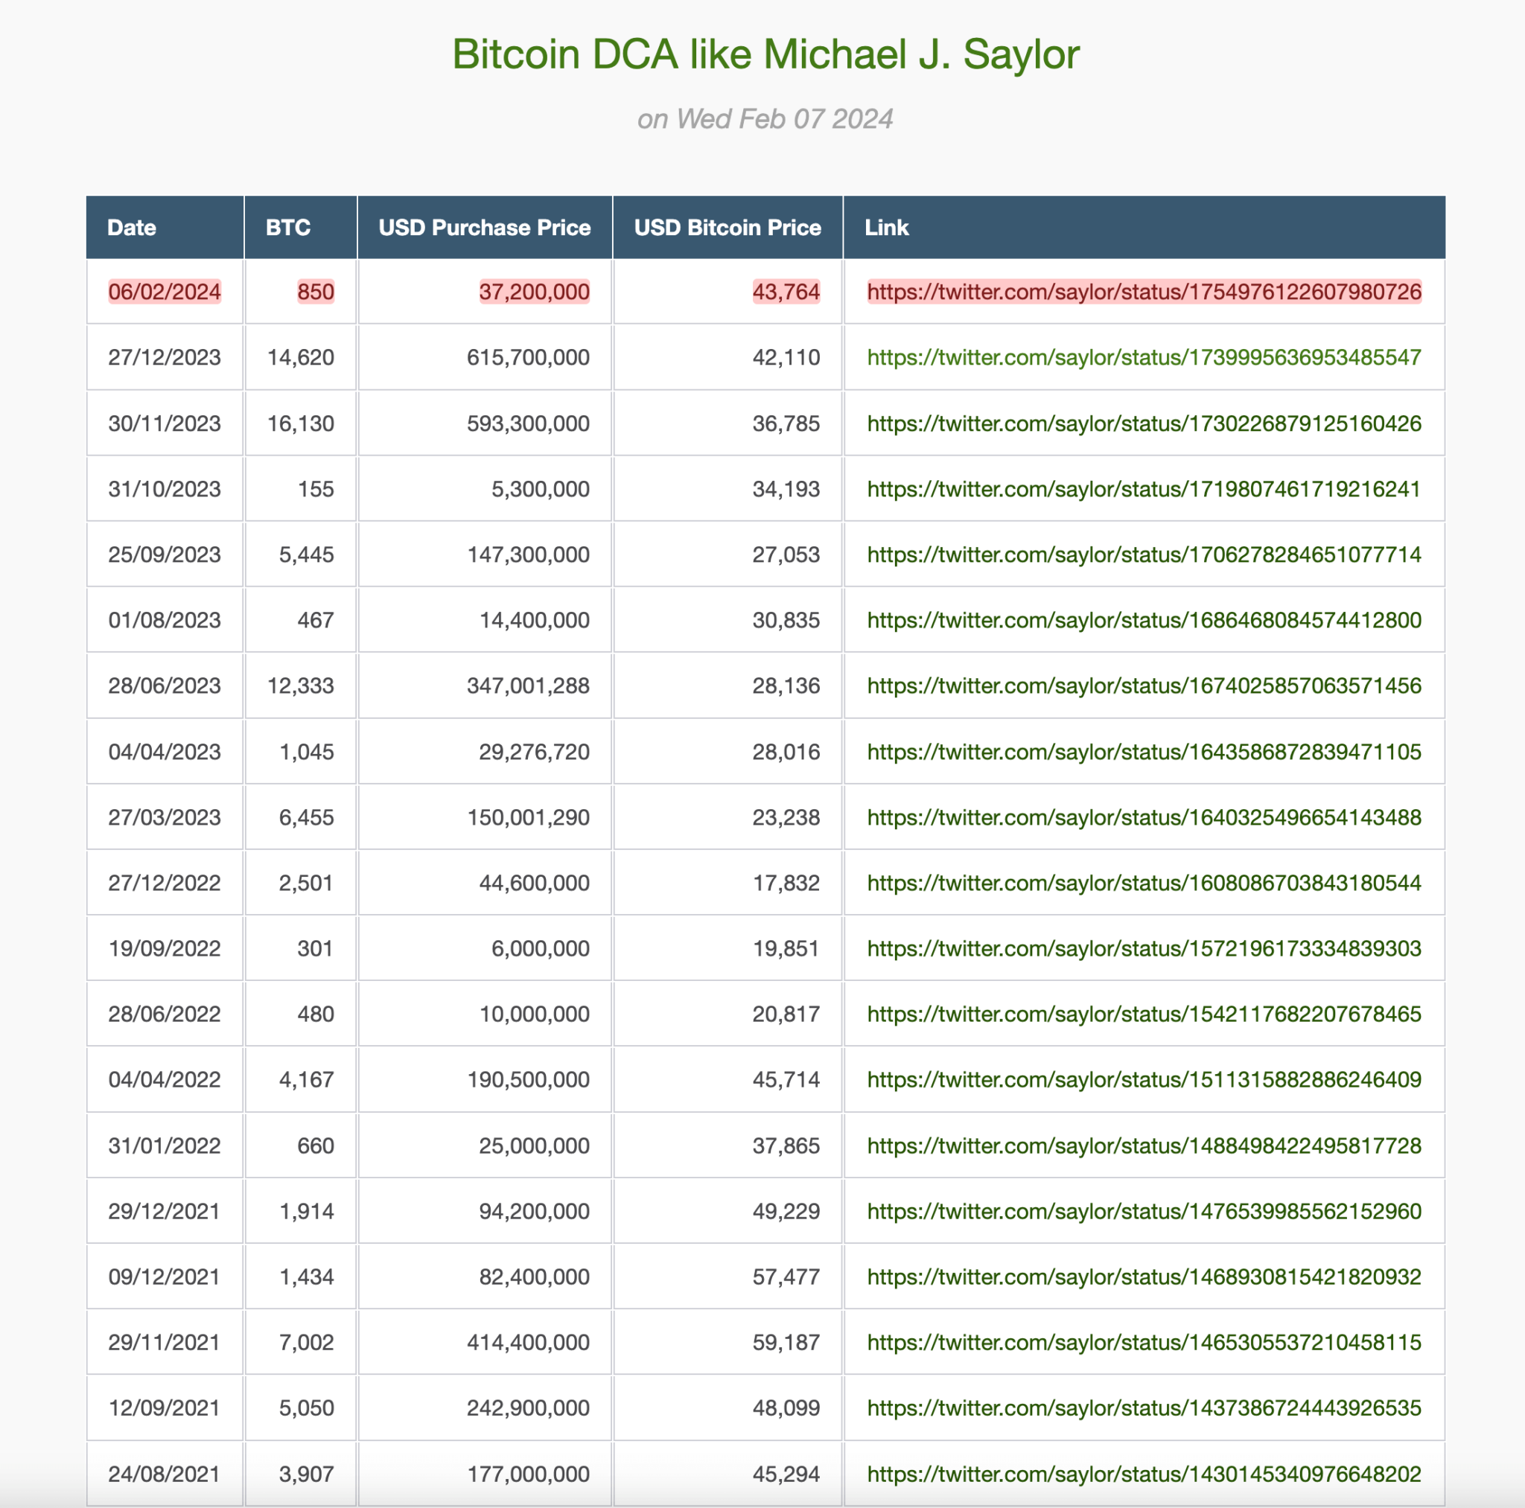The width and height of the screenshot is (1525, 1508).
Task: Open tweet link for 27/12/2022 purchase
Action: 1144,883
